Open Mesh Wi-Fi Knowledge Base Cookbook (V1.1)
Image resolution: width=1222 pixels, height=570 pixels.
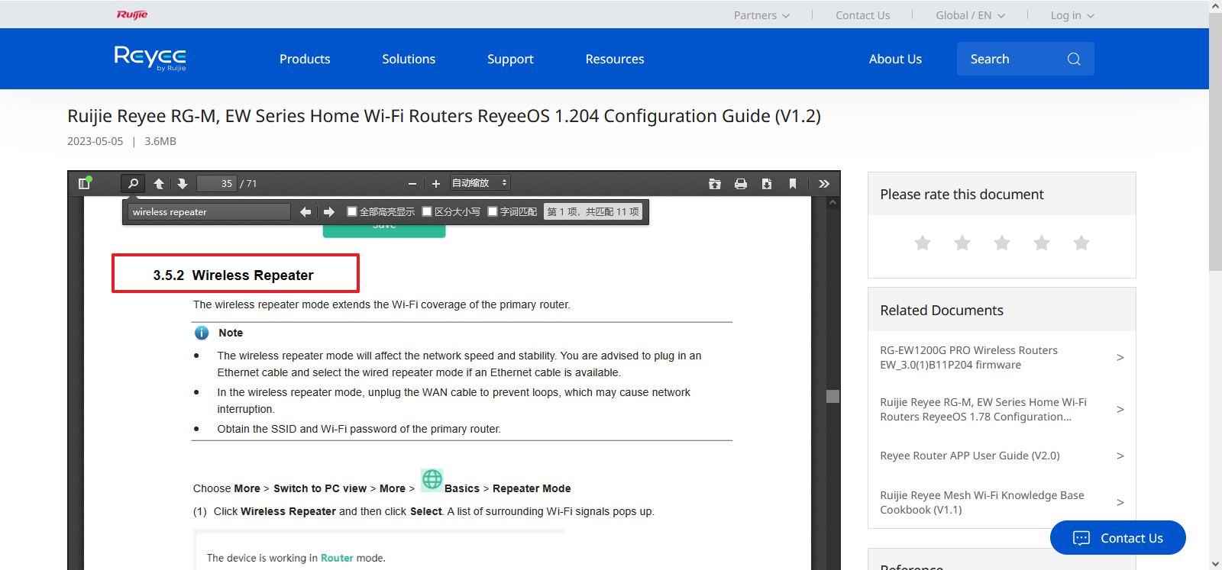point(982,502)
